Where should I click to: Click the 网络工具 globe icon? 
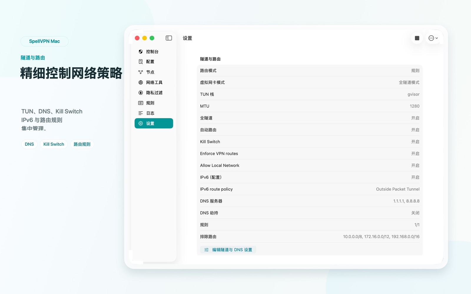[141, 82]
